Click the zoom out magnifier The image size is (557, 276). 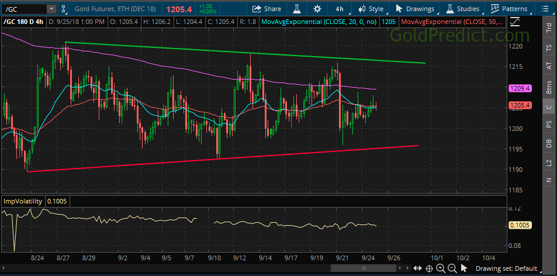452,268
